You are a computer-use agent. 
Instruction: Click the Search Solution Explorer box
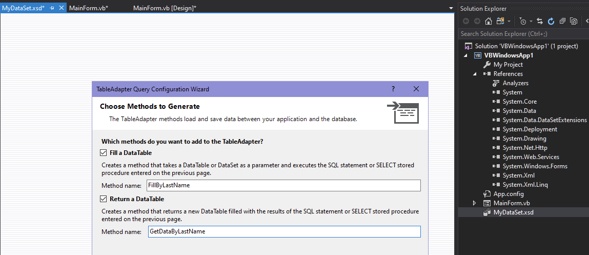tap(523, 34)
